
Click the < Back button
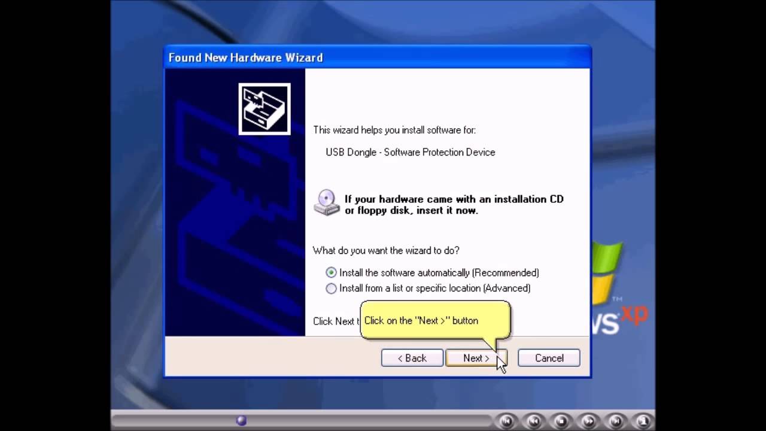click(x=412, y=358)
